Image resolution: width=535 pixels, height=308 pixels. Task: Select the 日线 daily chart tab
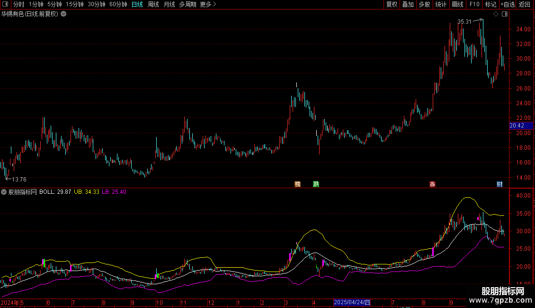click(x=137, y=4)
